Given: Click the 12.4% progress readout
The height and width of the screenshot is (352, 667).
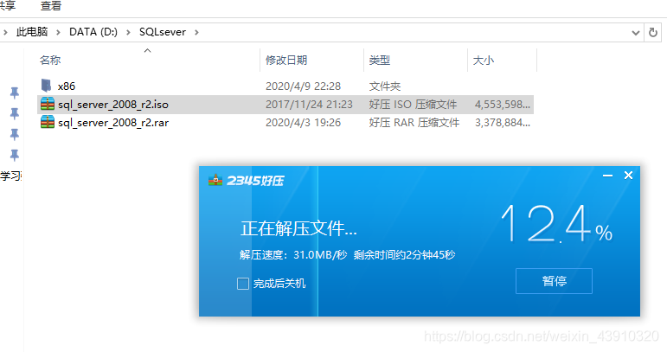Looking at the screenshot, I should pos(556,224).
